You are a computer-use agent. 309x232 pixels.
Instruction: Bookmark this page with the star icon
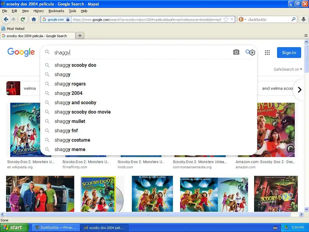[226, 20]
